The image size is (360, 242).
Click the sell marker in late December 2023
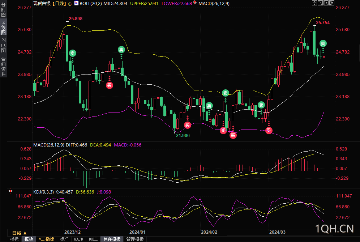pos(121,50)
